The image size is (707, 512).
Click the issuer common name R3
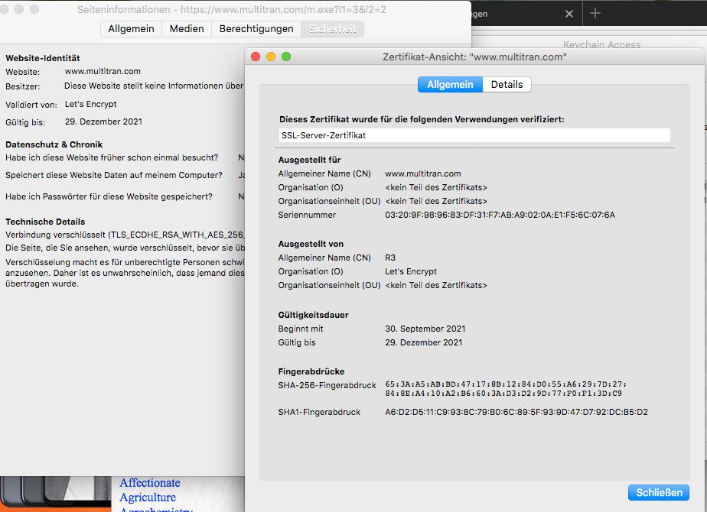(390, 258)
